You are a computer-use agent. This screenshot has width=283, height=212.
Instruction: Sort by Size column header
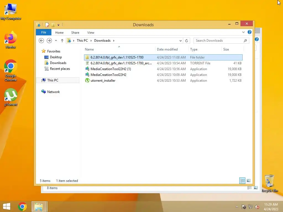tap(232, 49)
